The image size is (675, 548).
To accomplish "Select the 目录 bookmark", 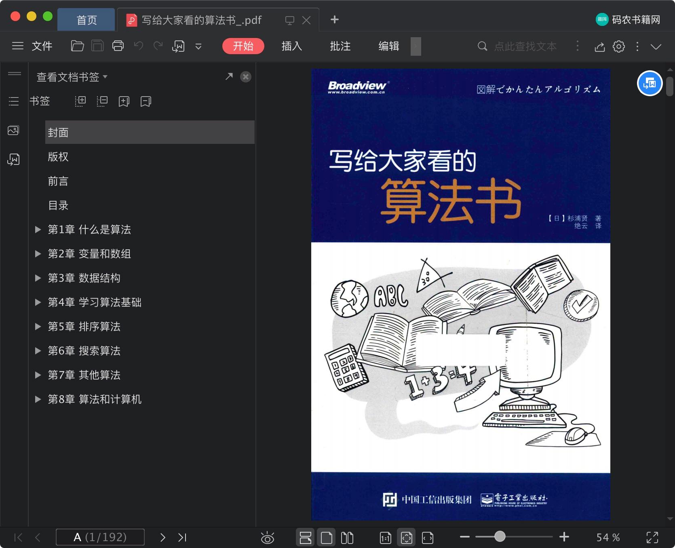I will pyautogui.click(x=58, y=205).
